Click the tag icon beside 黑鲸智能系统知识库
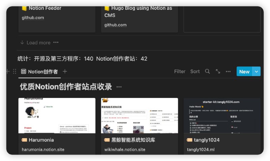270x161 pixels. 107,140
